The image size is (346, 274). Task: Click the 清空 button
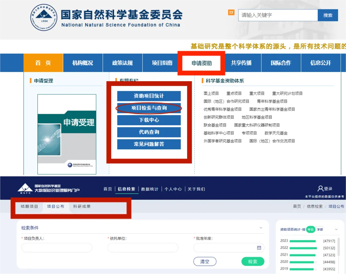point(205,262)
